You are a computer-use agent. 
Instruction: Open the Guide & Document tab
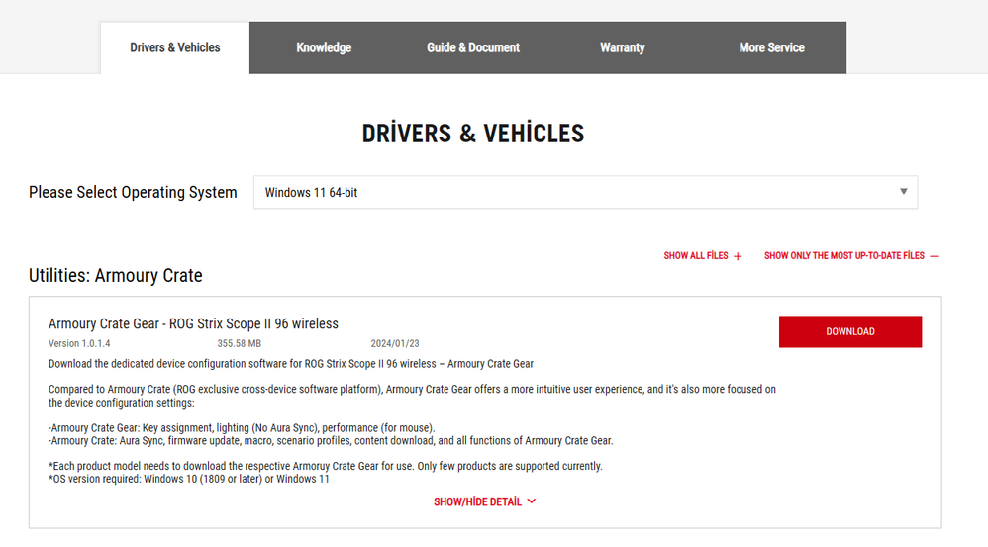473,47
